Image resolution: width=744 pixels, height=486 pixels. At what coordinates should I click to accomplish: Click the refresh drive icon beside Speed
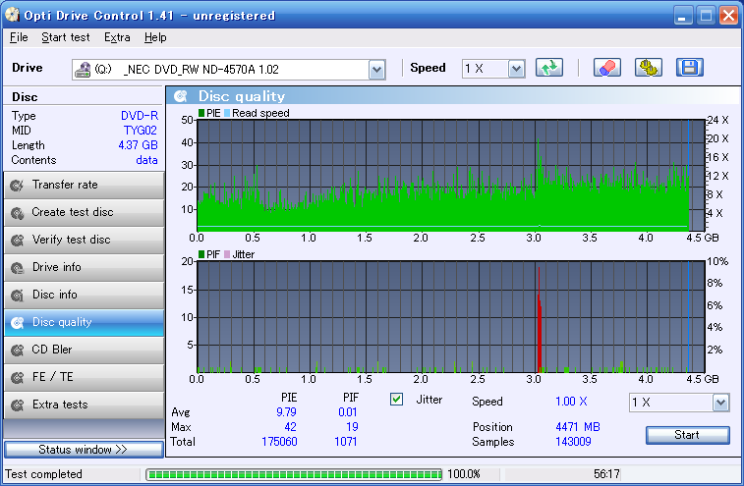549,68
